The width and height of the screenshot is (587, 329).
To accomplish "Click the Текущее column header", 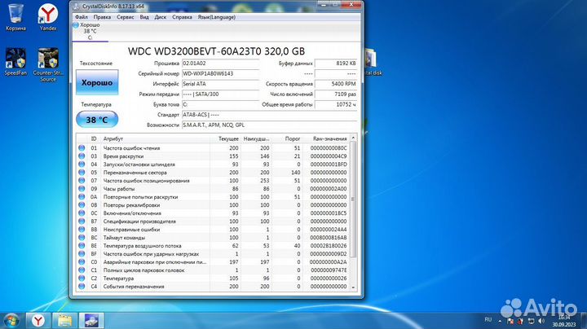I will coord(225,138).
